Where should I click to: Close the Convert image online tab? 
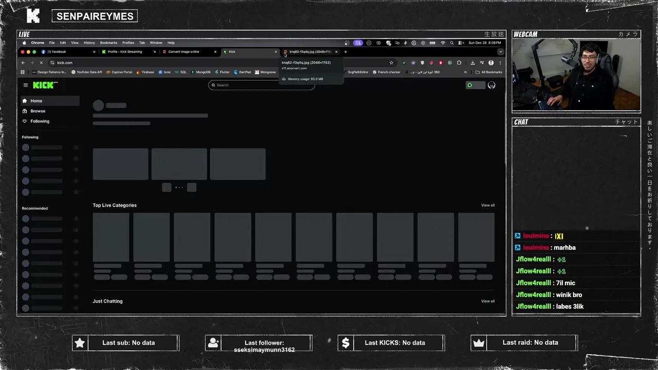click(215, 52)
